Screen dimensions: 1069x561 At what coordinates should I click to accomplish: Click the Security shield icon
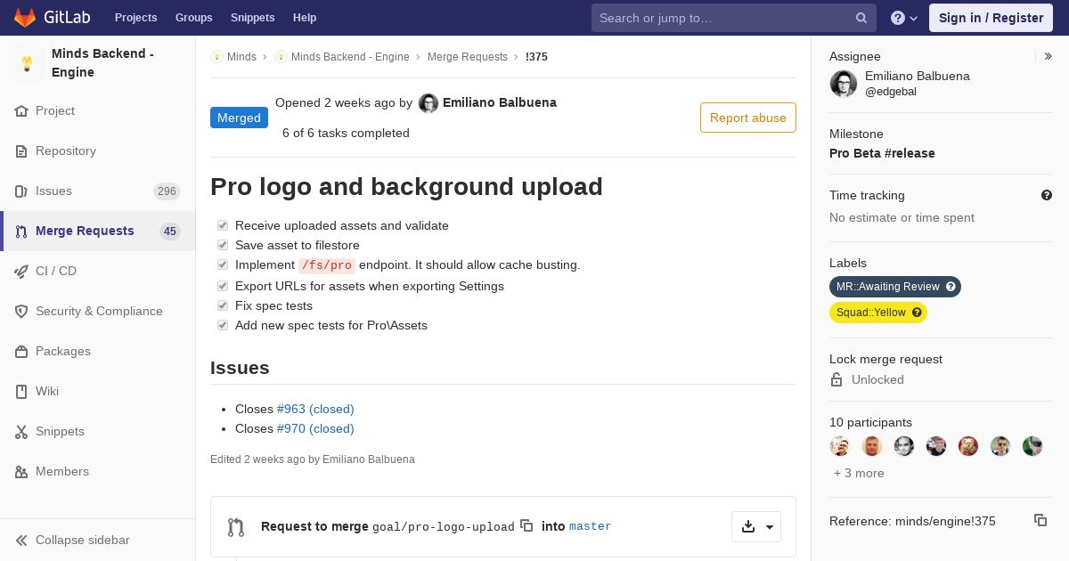point(21,312)
